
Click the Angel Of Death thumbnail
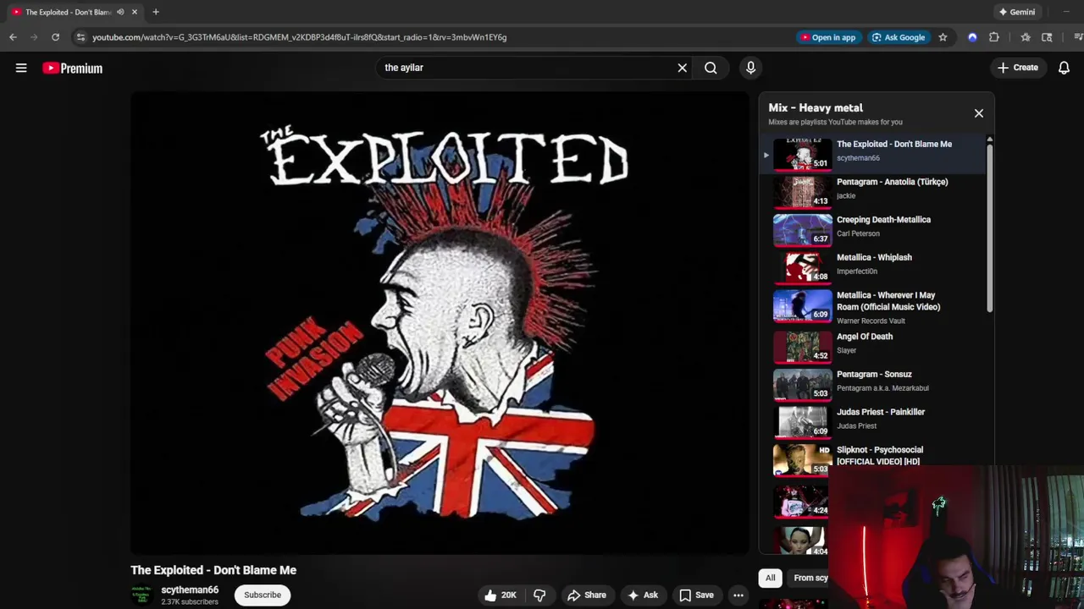click(802, 346)
